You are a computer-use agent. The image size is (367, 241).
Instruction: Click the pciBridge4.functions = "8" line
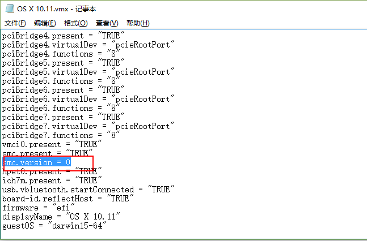point(61,54)
